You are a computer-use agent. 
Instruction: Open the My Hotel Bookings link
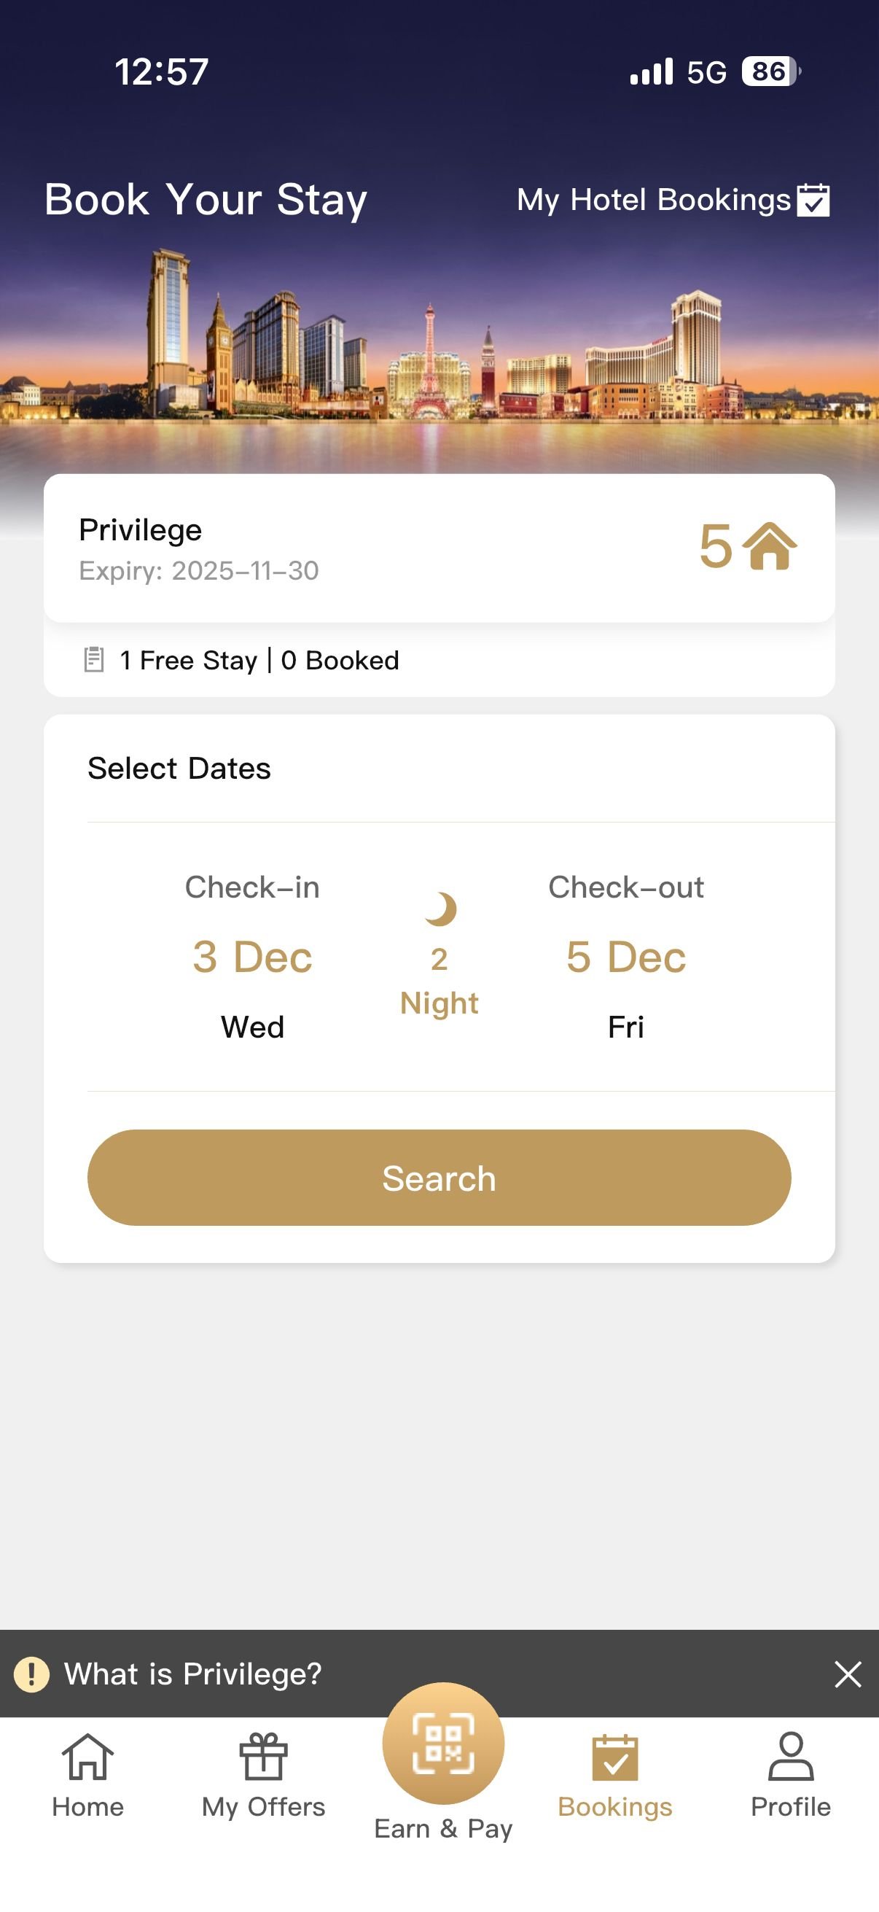coord(653,200)
